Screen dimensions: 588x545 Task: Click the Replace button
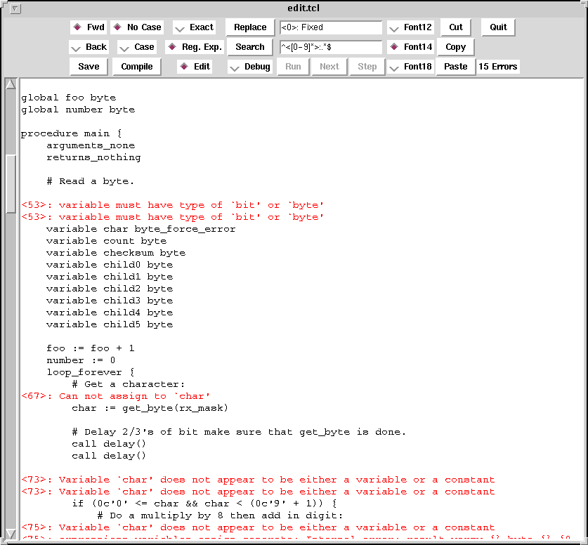[x=250, y=27]
